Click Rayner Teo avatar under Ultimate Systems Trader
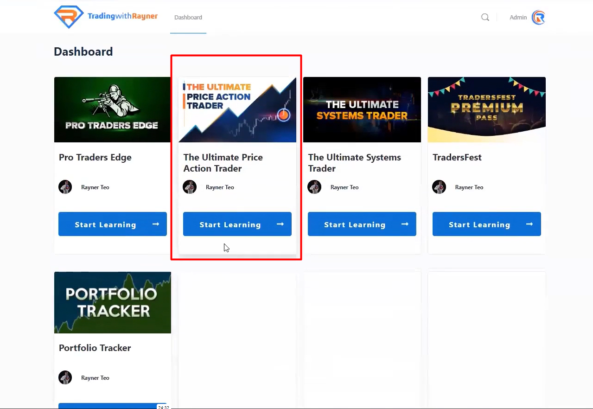593x409 pixels. click(314, 187)
